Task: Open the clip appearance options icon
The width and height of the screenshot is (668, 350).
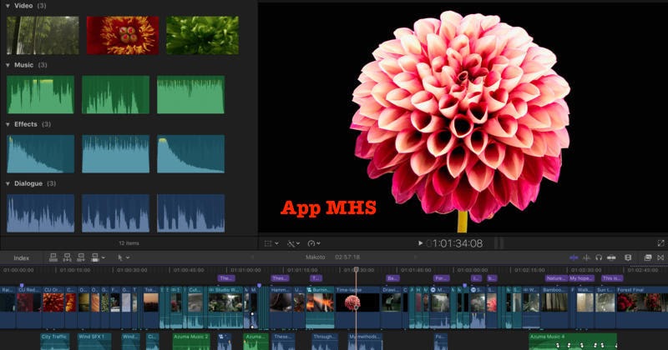Action: 628,257
